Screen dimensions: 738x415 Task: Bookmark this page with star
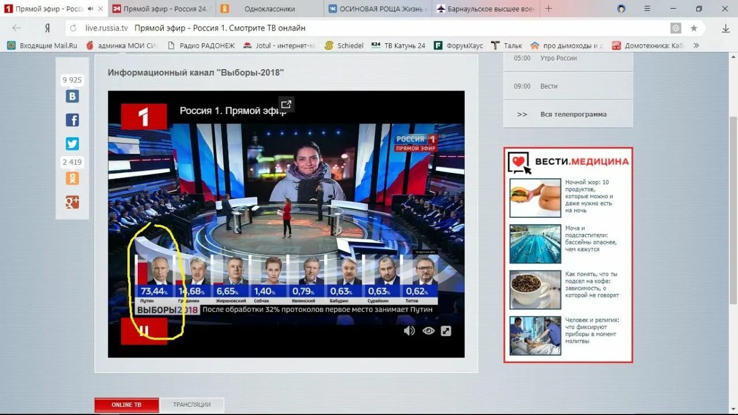(x=694, y=28)
